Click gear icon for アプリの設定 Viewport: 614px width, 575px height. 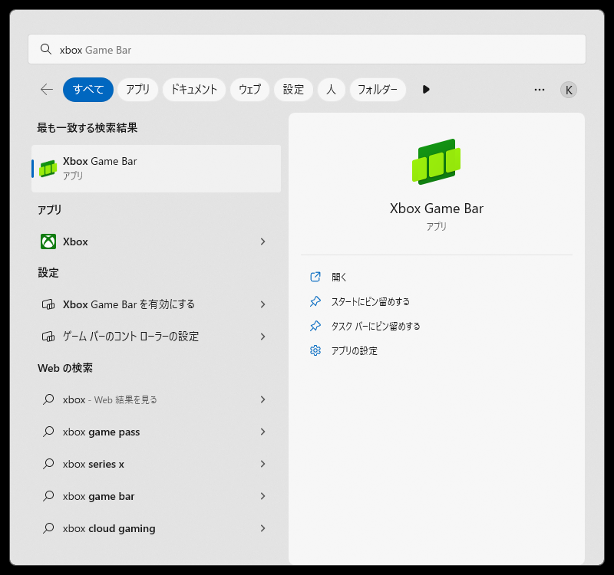coord(315,350)
